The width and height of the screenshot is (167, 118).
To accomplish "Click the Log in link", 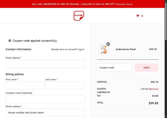I will point(81,49).
